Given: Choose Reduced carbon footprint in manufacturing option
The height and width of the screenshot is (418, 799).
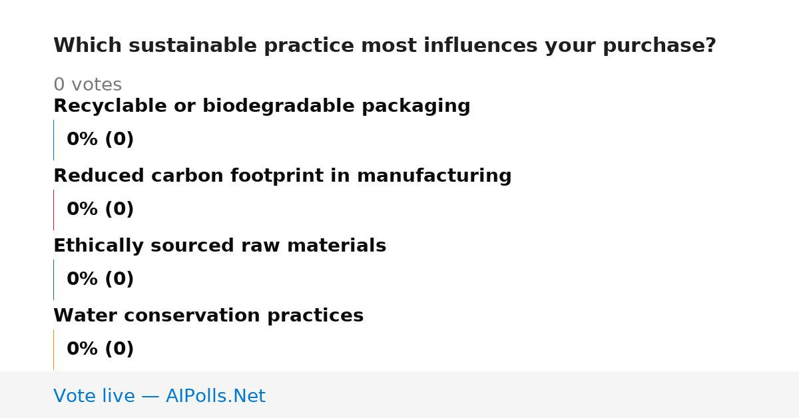Looking at the screenshot, I should pos(282,176).
